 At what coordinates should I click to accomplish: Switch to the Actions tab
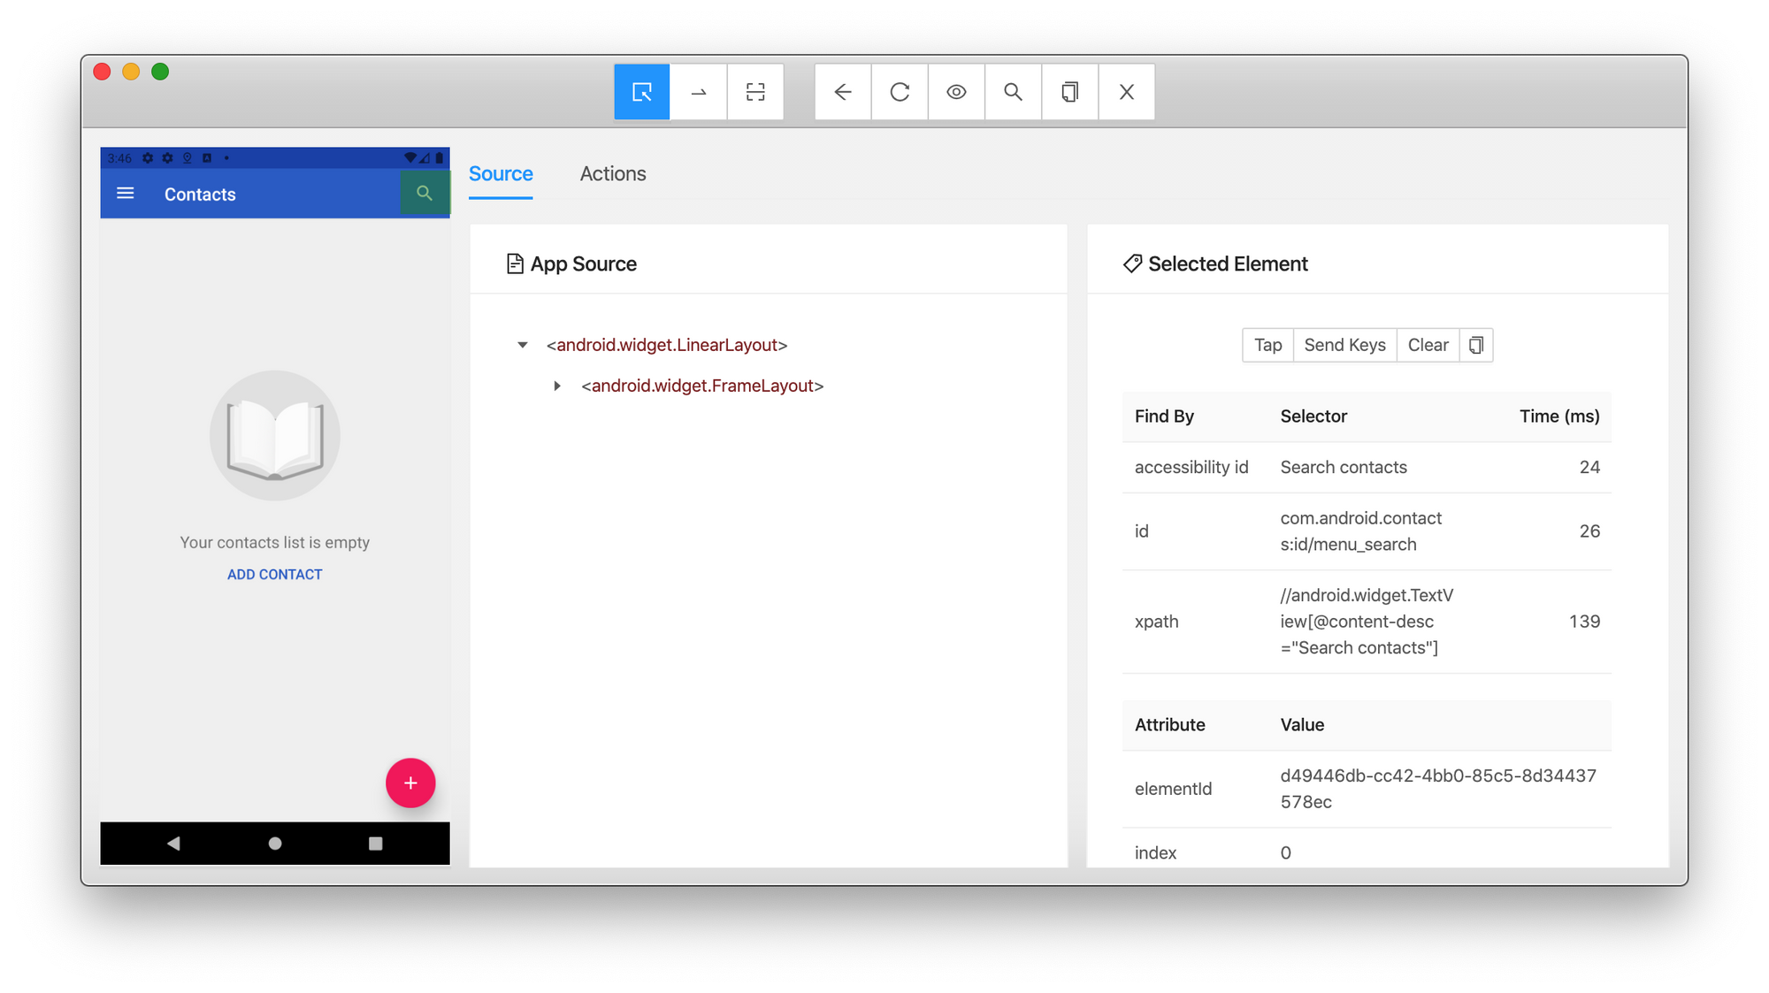612,172
